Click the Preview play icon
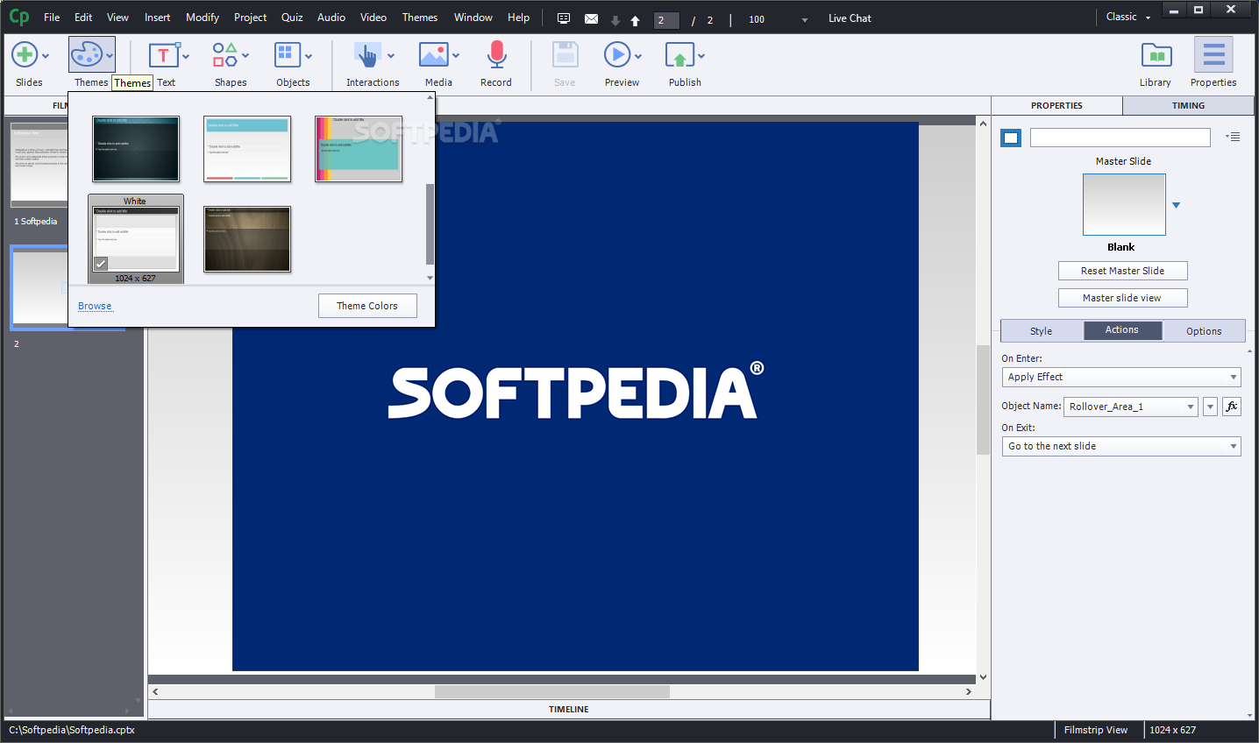Image resolution: width=1259 pixels, height=743 pixels. point(617,55)
